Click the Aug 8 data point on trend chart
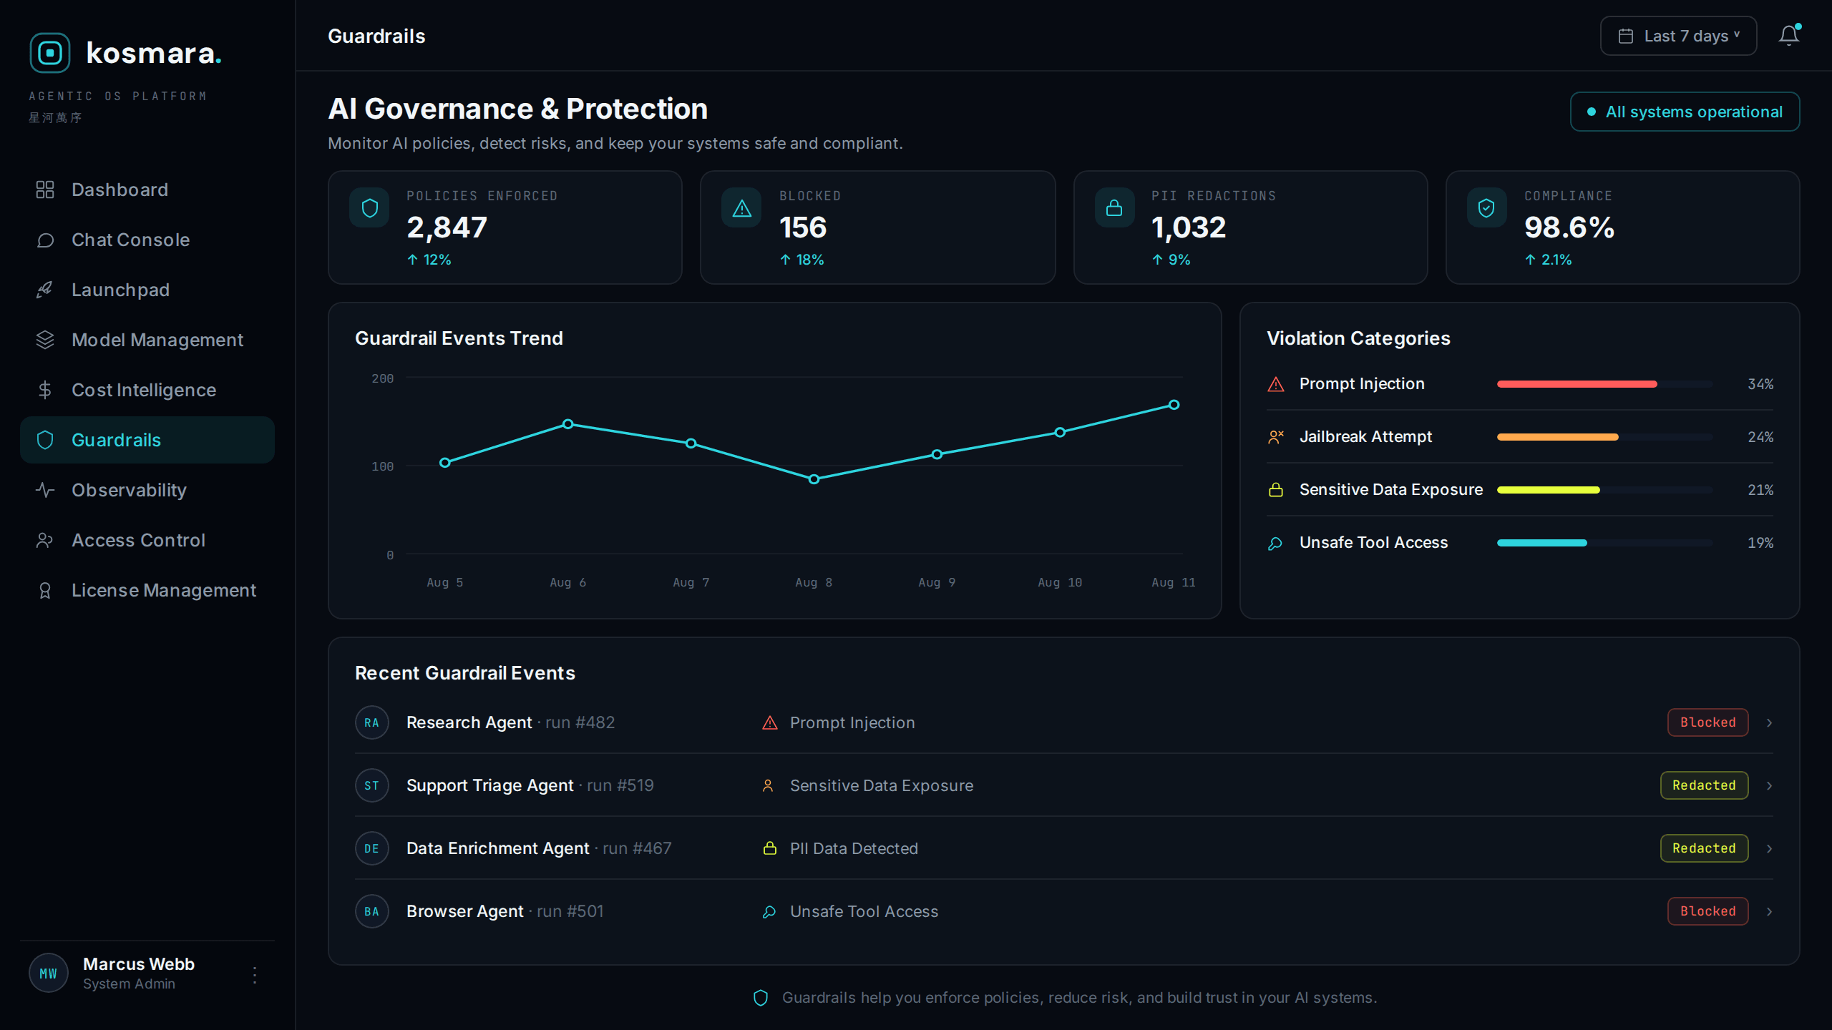The image size is (1832, 1030). point(814,479)
